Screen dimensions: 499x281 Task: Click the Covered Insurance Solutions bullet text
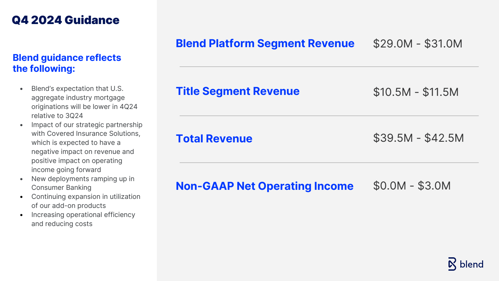[86, 147]
